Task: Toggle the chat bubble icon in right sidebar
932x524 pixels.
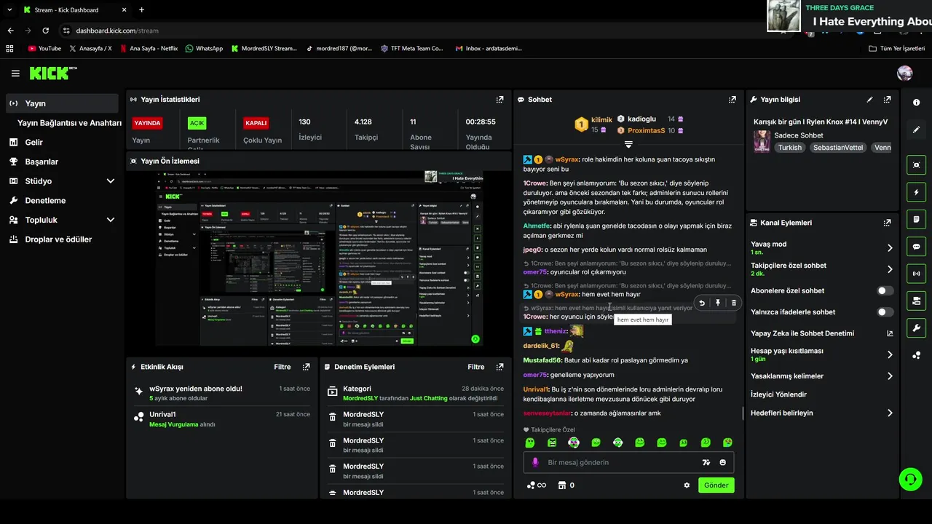Action: [x=917, y=247]
